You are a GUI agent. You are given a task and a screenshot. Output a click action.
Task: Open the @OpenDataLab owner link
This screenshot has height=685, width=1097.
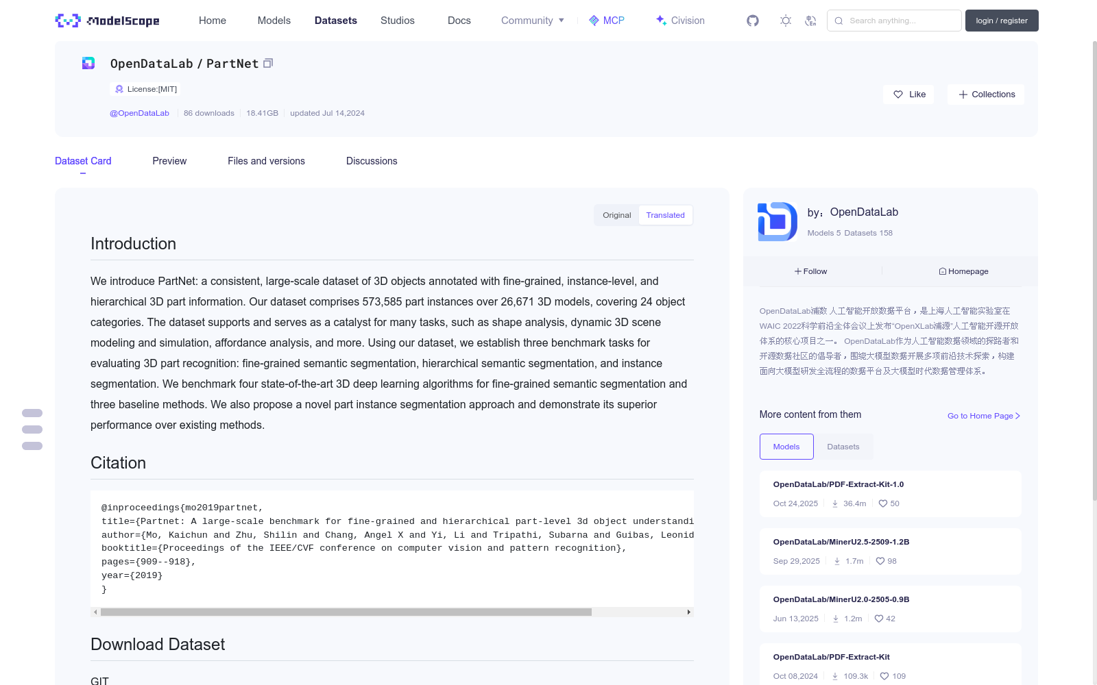coord(139,113)
